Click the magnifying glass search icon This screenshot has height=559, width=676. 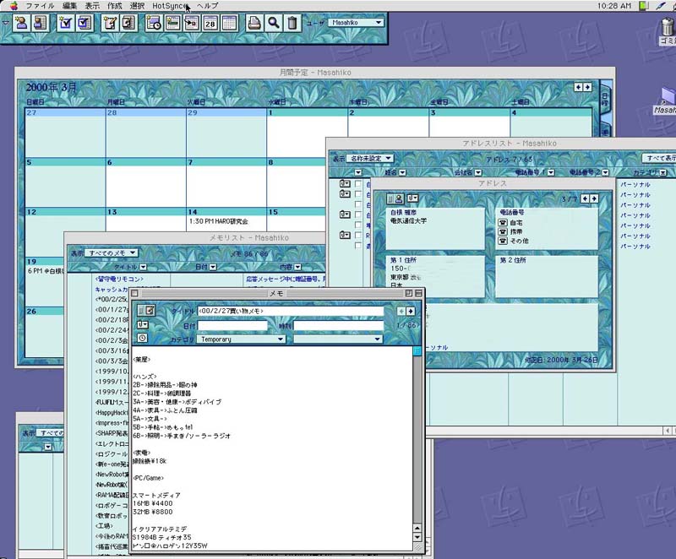tap(273, 23)
